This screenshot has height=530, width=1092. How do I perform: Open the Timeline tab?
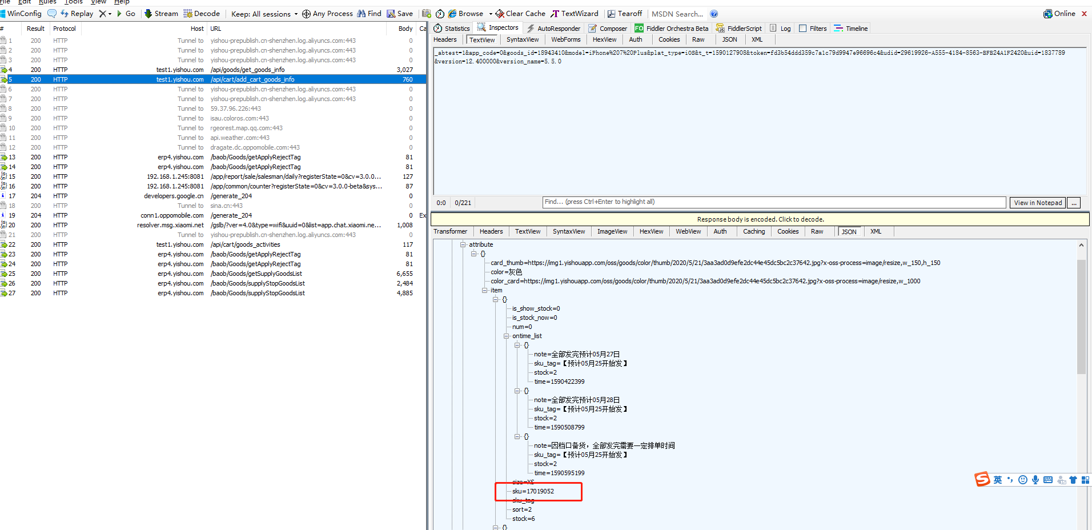tap(851, 28)
